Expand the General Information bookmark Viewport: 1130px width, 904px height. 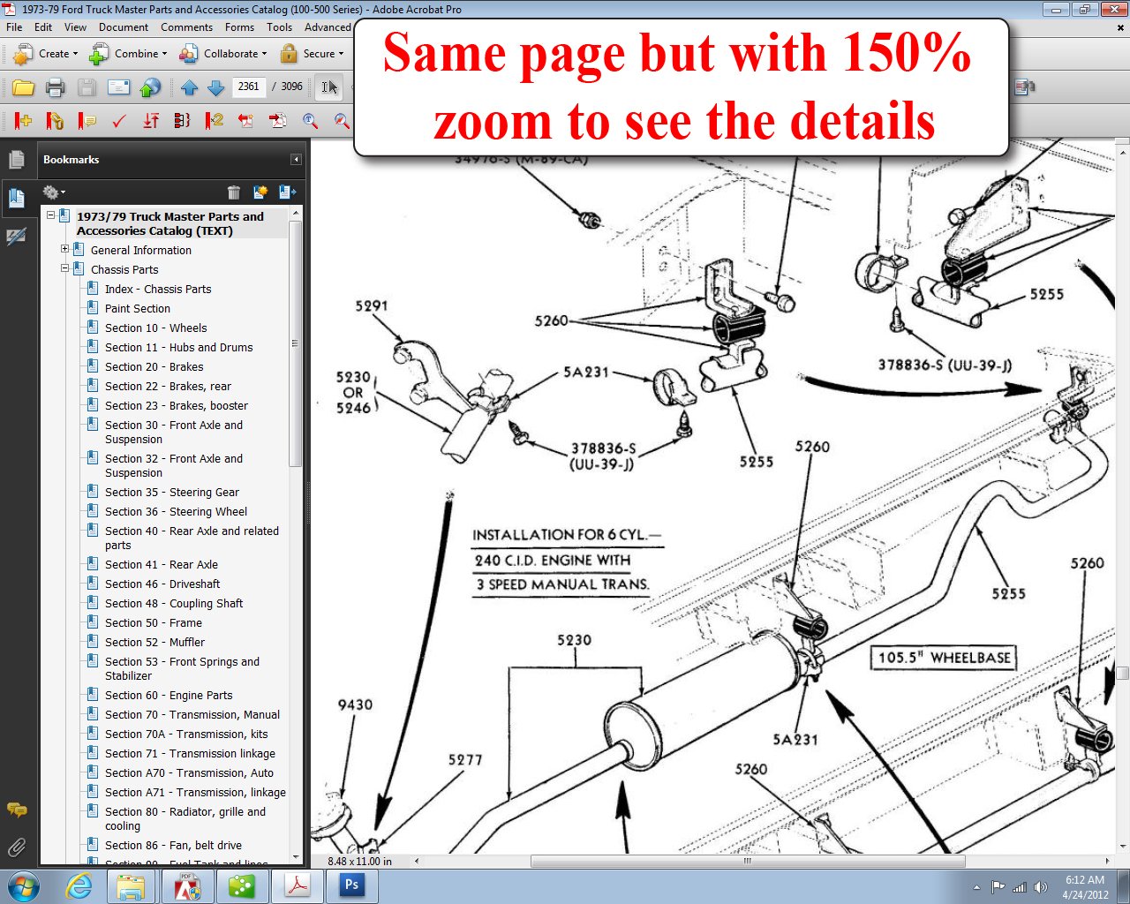(64, 250)
